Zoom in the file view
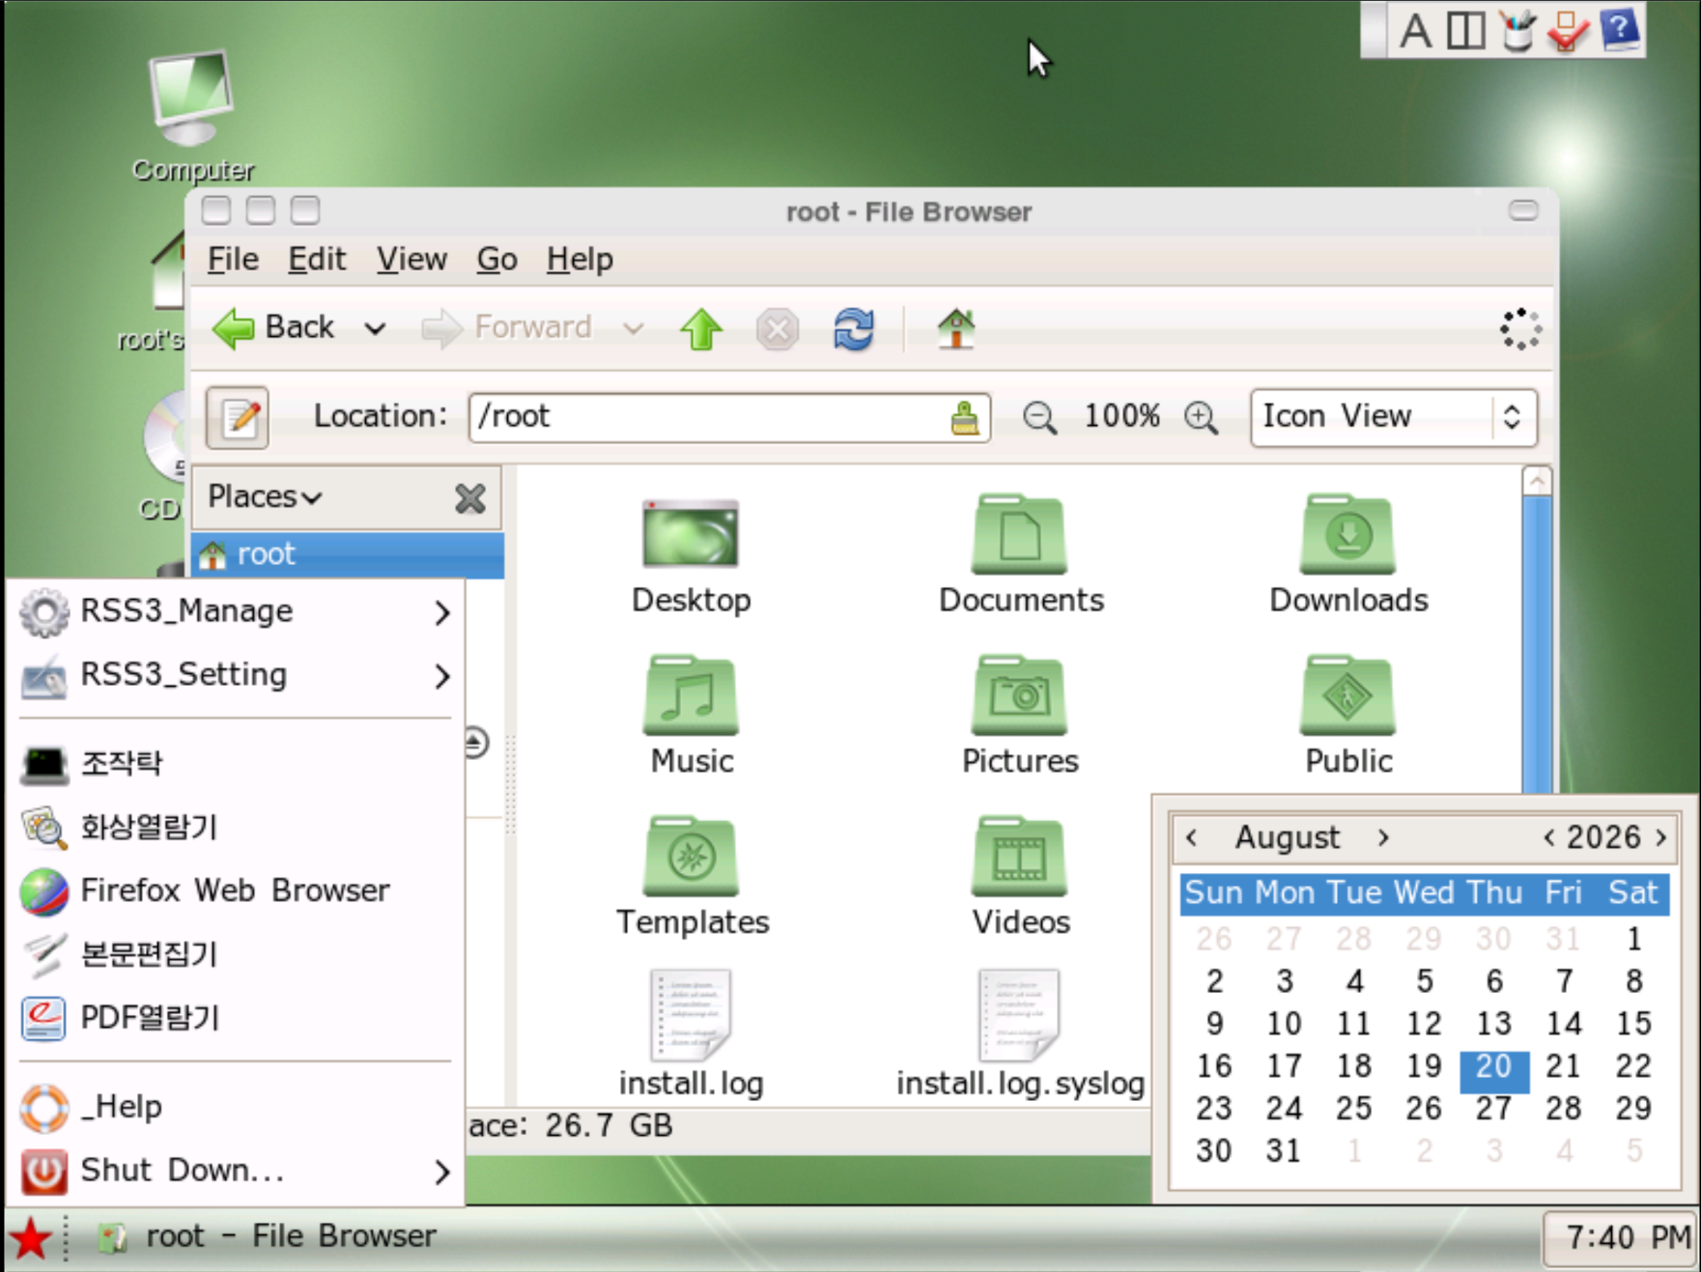This screenshot has width=1701, height=1272. (1201, 417)
